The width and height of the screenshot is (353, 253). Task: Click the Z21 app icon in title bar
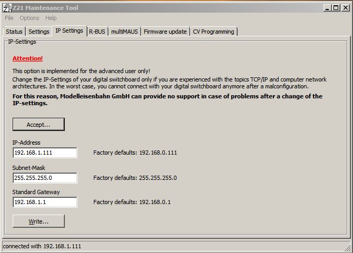pos(7,8)
